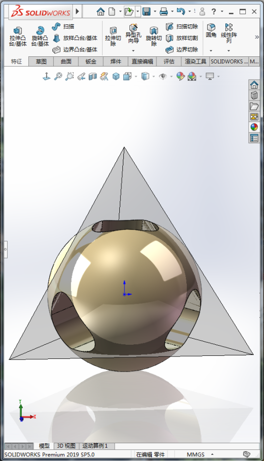Open the Design Library icon in task pane
The width and height of the screenshot is (264, 461).
(254, 95)
